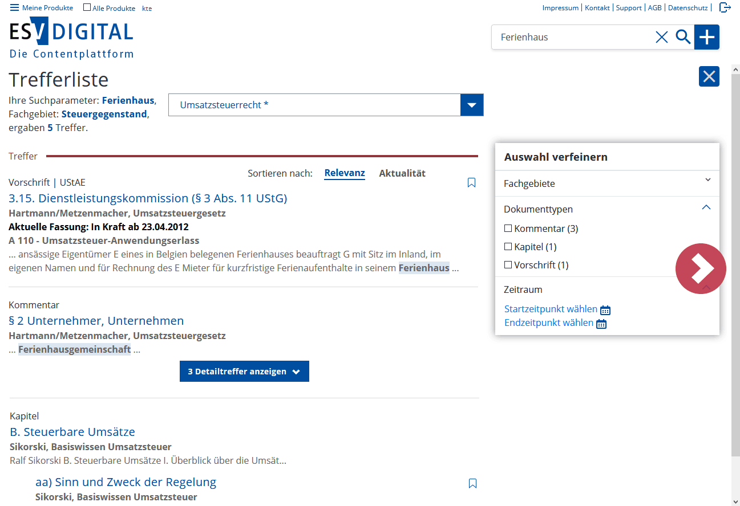Image resolution: width=740 pixels, height=506 pixels.
Task: Open the Impressum link
Action: click(x=560, y=8)
